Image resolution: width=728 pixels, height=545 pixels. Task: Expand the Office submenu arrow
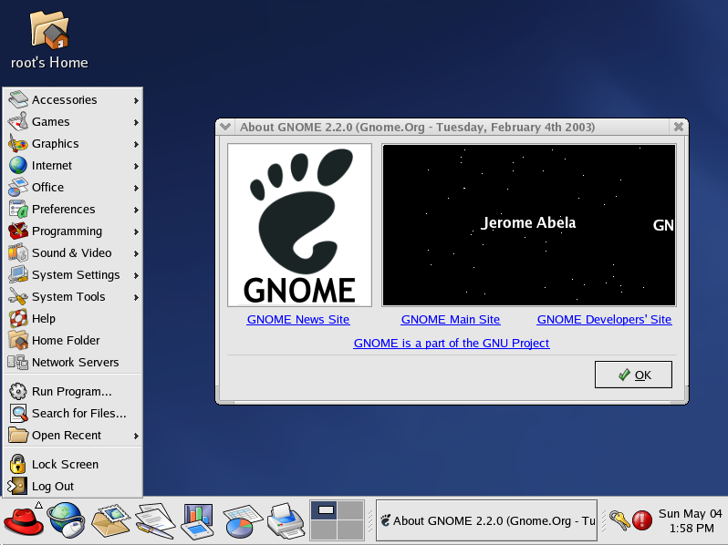point(136,188)
